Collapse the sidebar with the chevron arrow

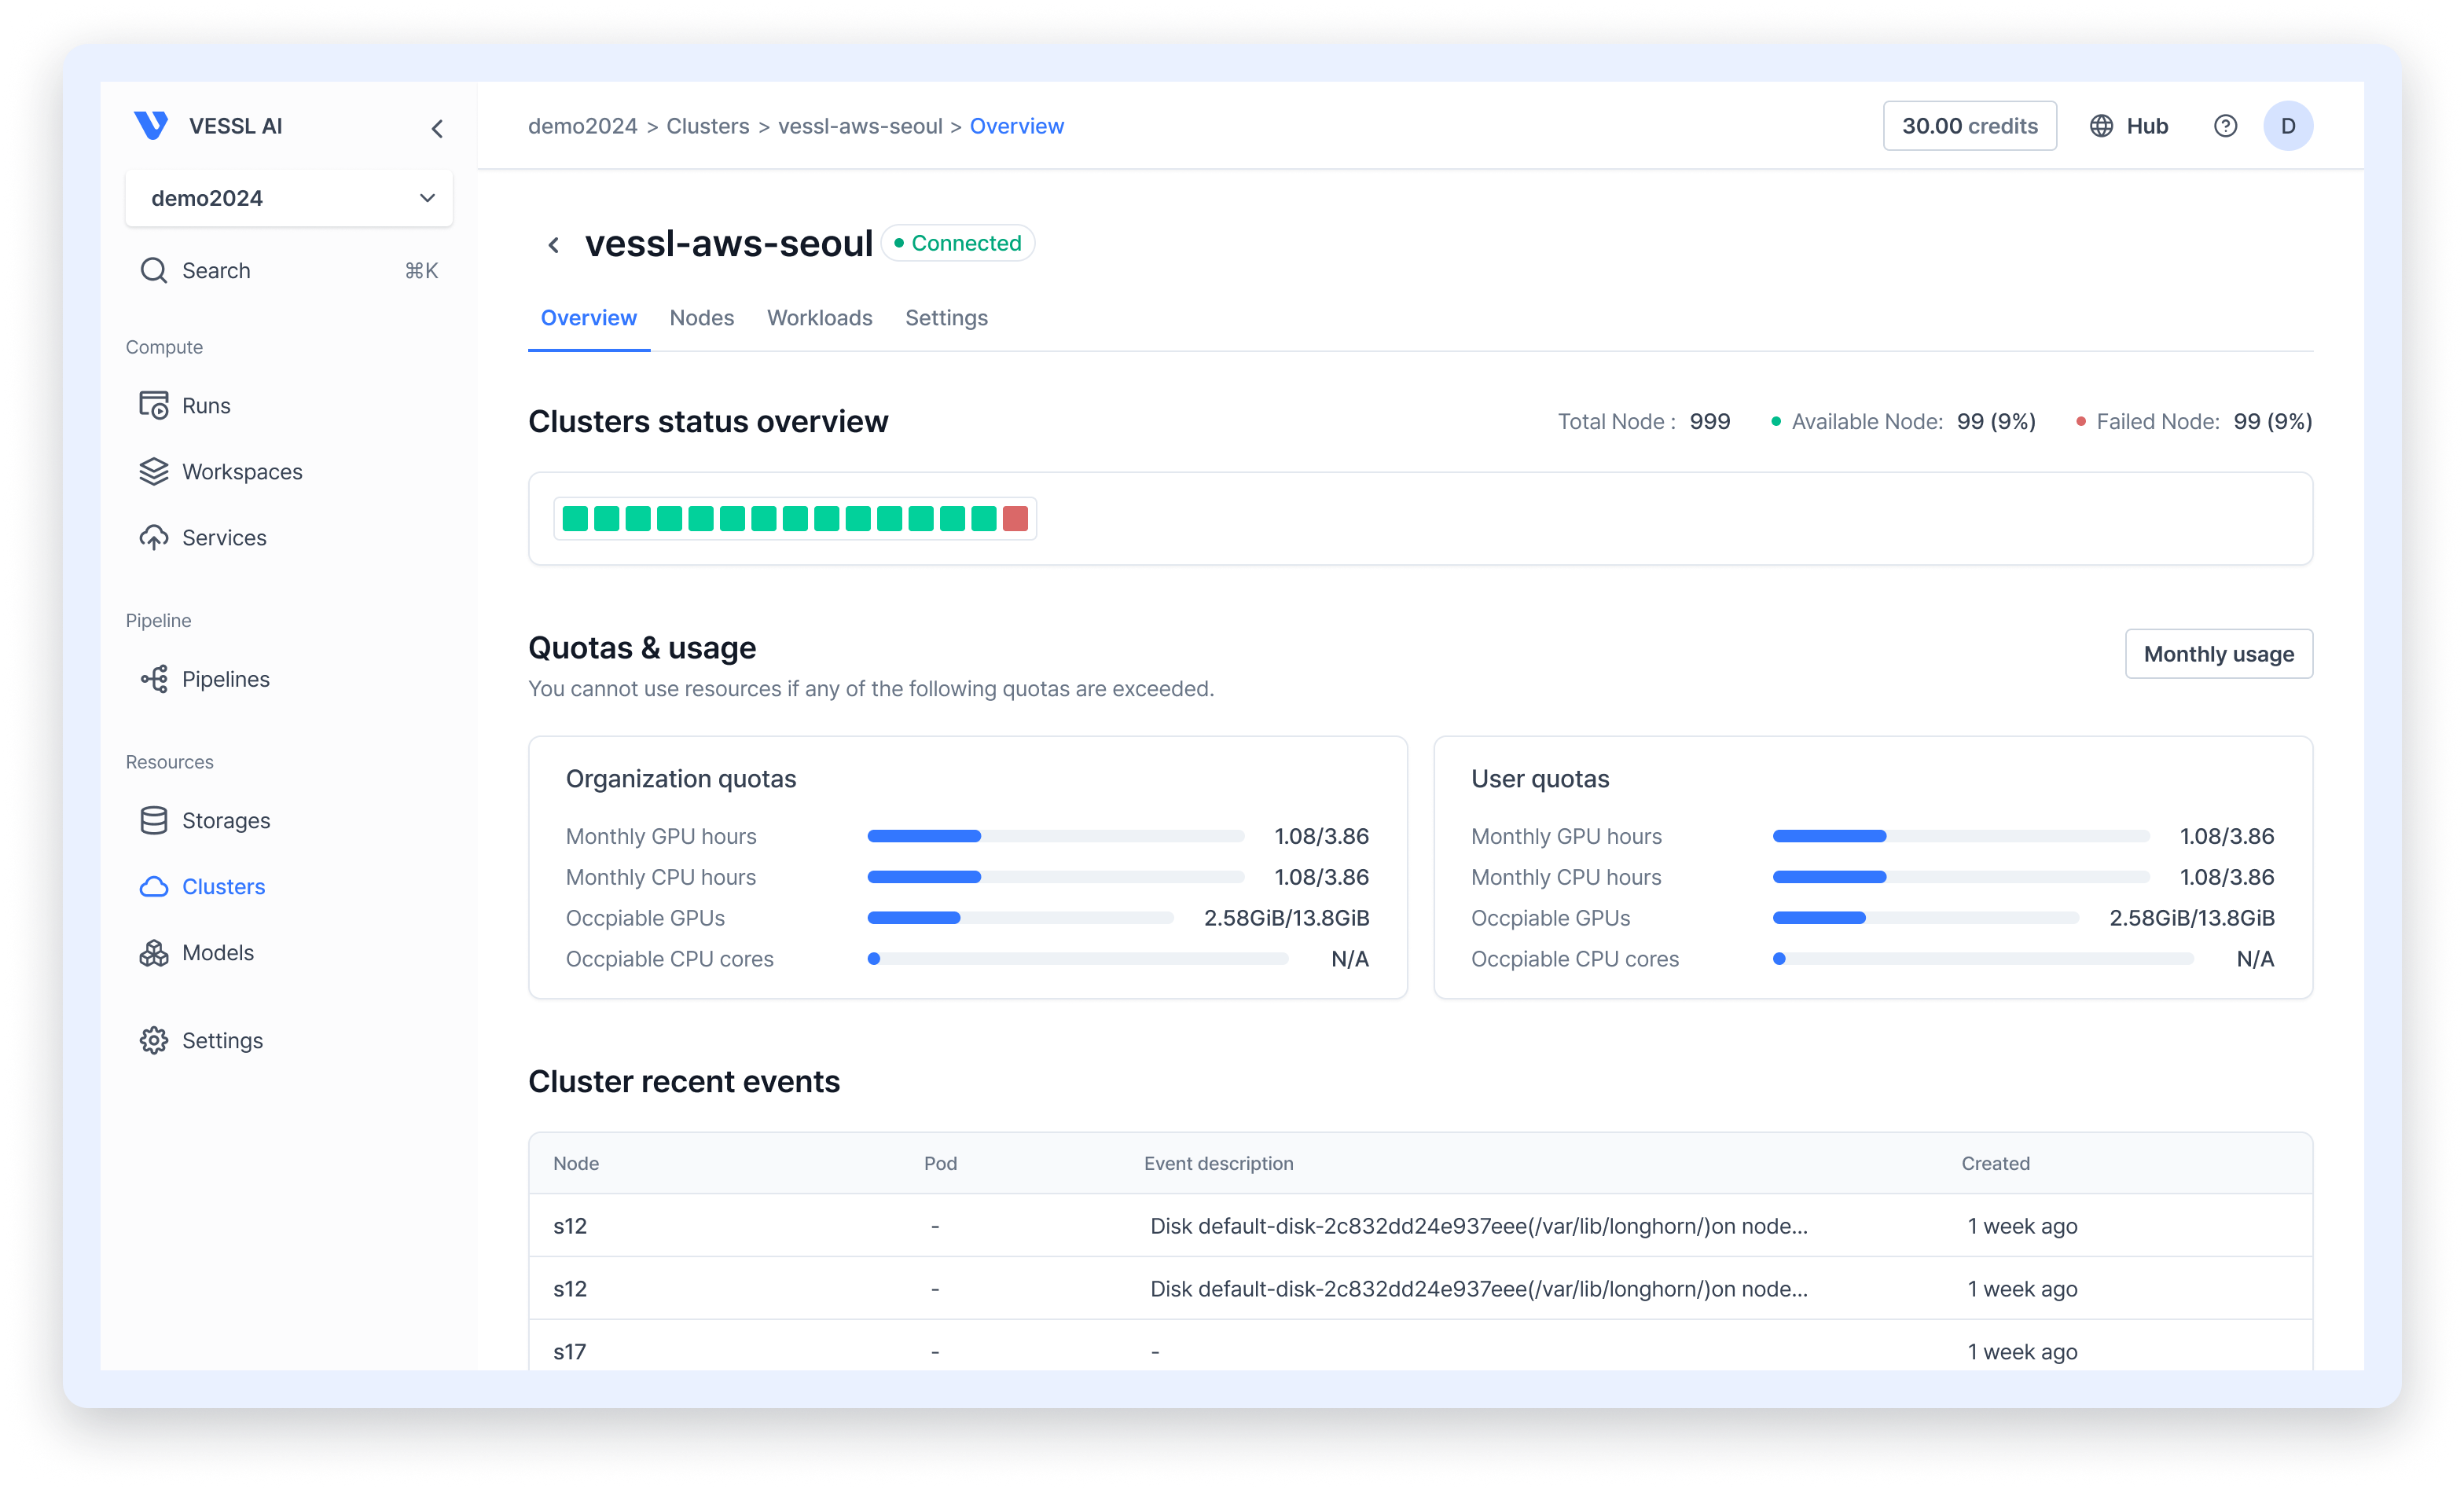[437, 128]
